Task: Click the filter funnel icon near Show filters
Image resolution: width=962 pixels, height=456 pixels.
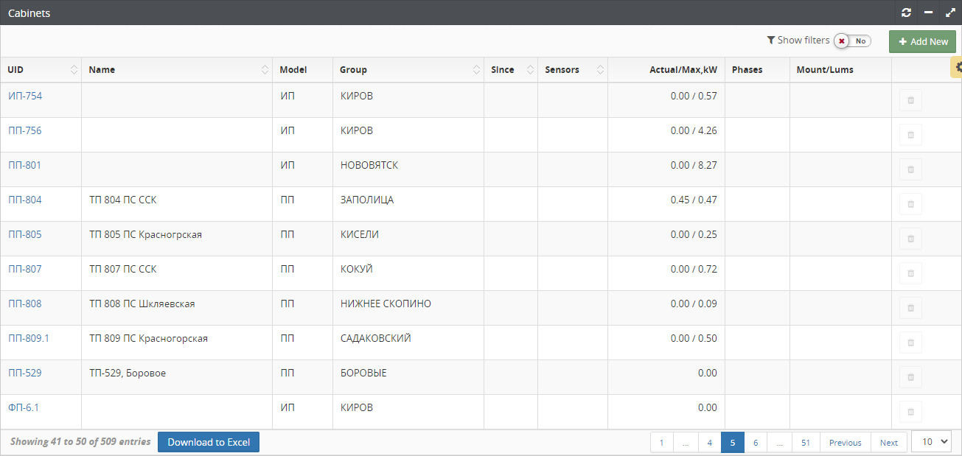Action: point(771,41)
